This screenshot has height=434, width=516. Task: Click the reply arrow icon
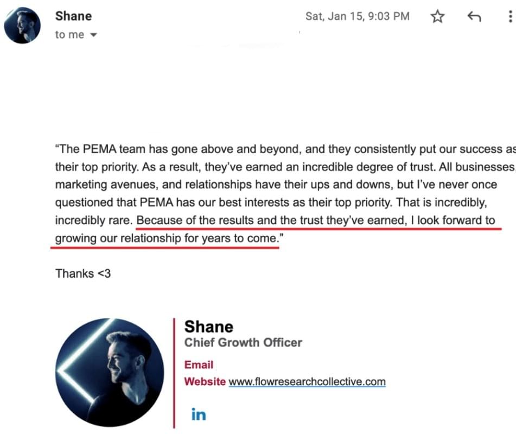[x=474, y=16]
